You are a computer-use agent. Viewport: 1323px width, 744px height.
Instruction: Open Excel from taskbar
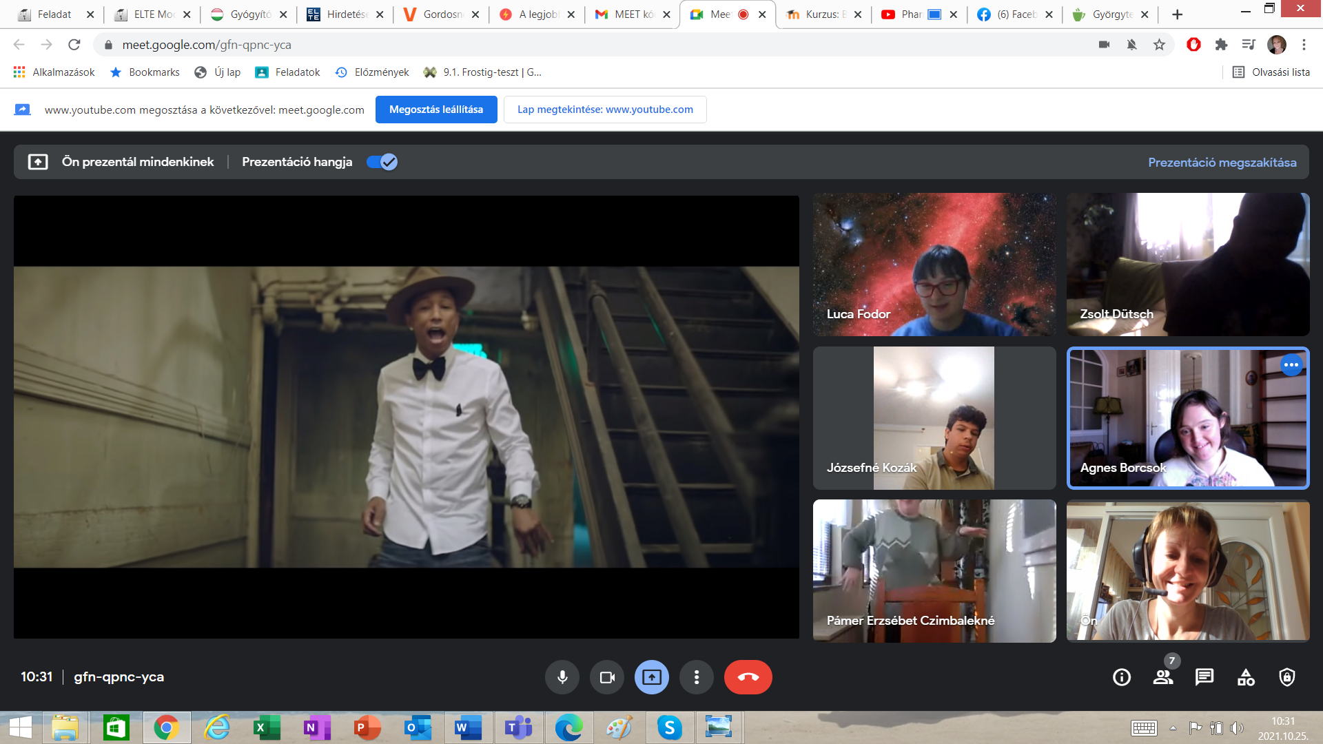point(266,727)
